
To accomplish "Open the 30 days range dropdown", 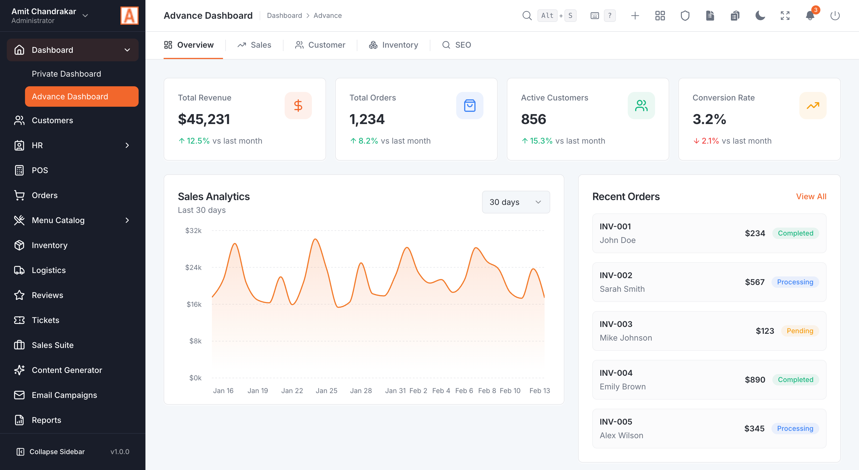I will 516,202.
